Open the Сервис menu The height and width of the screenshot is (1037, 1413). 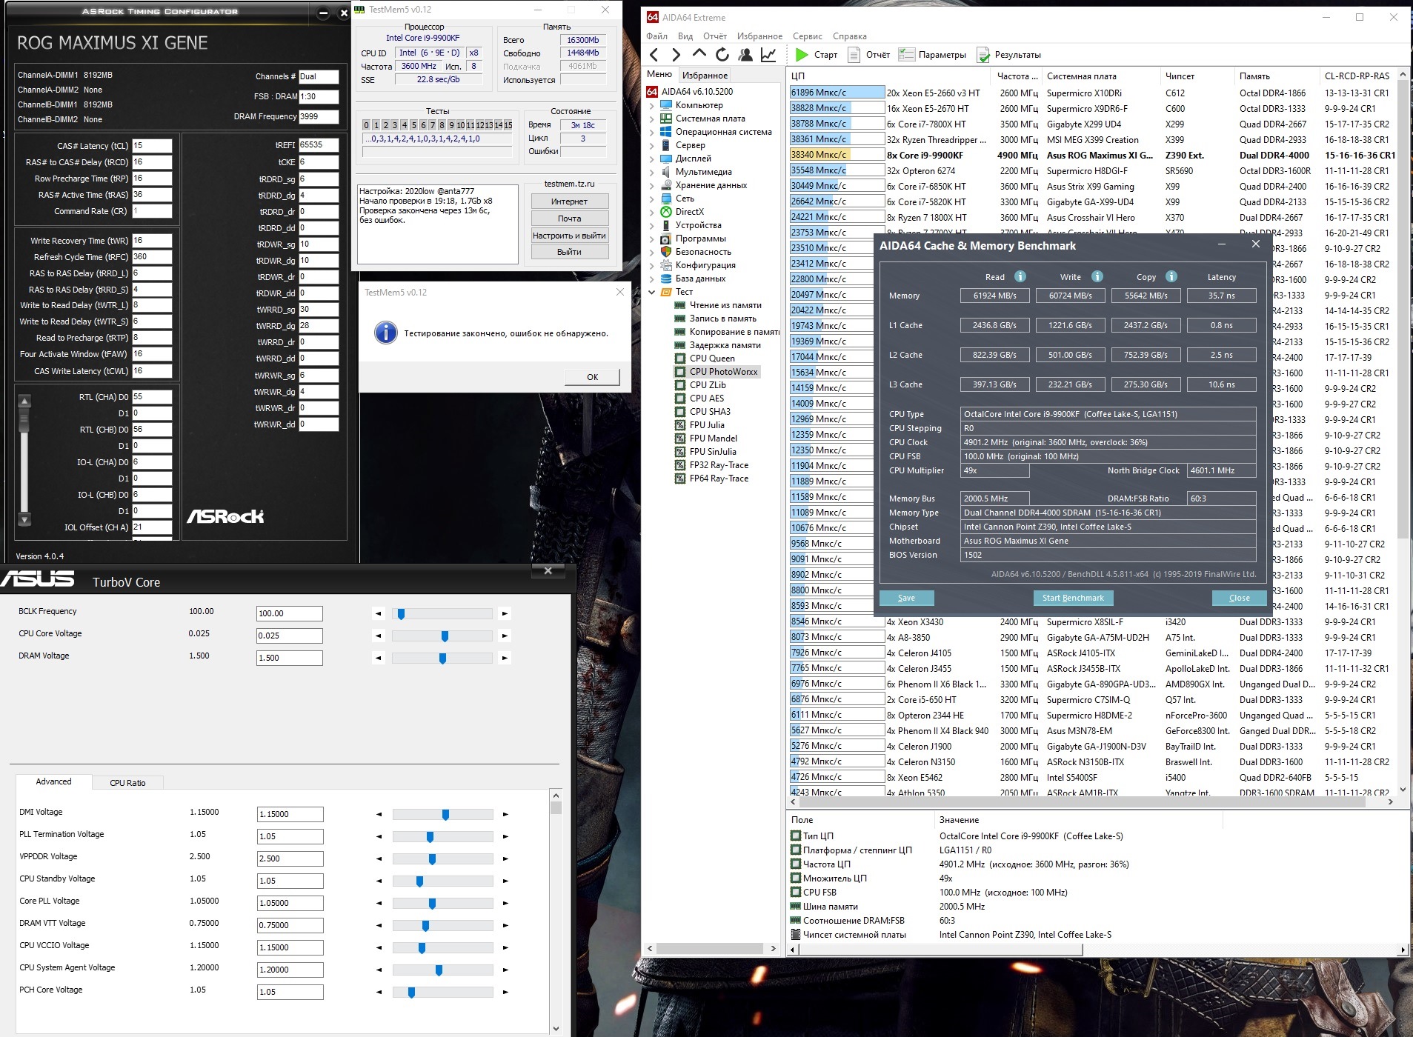[807, 36]
